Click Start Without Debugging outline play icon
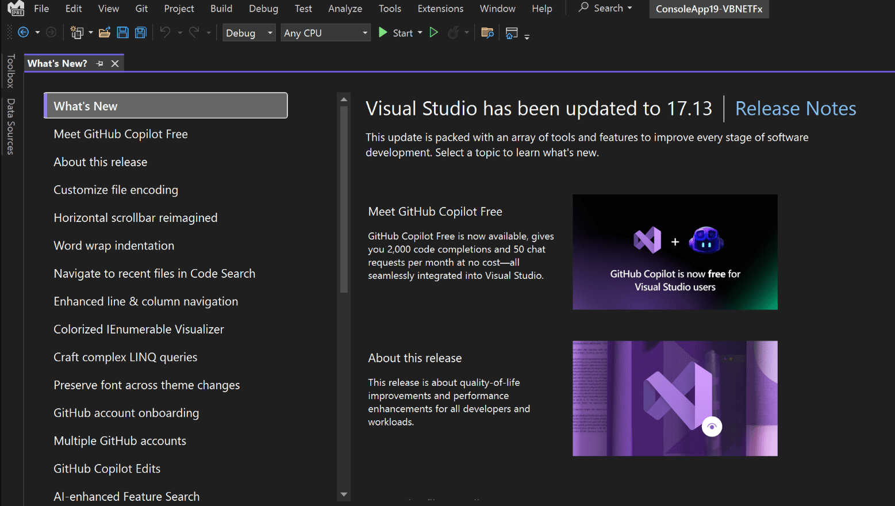The height and width of the screenshot is (506, 895). tap(434, 33)
